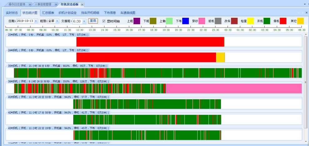Click the yellow 其它 segment of 24#织机
Screen dimensions: 309x146
[x=220, y=57]
